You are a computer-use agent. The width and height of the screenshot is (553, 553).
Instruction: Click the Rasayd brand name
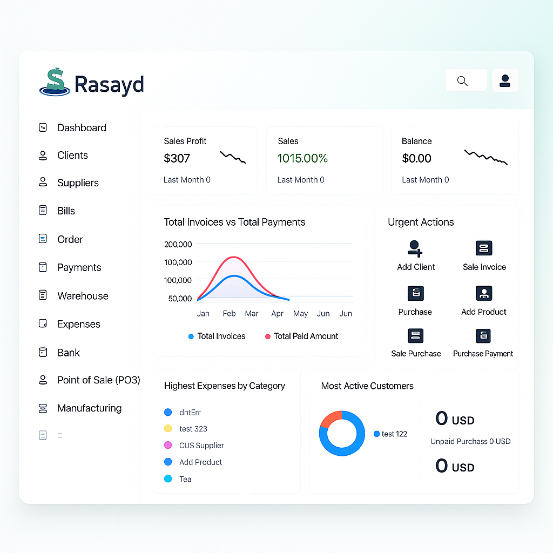109,85
